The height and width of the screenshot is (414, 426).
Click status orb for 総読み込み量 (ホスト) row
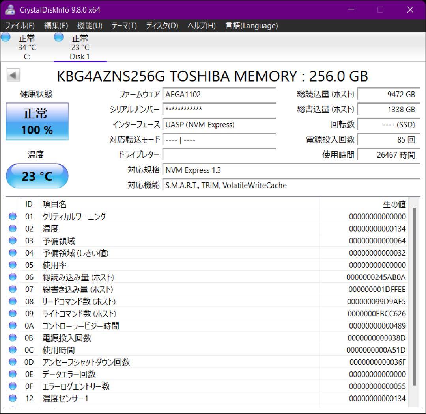click(13, 277)
